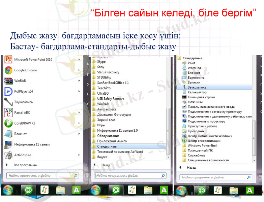
Task: Open USB Safely Remove folder
Action: pyautogui.click(x=108, y=99)
